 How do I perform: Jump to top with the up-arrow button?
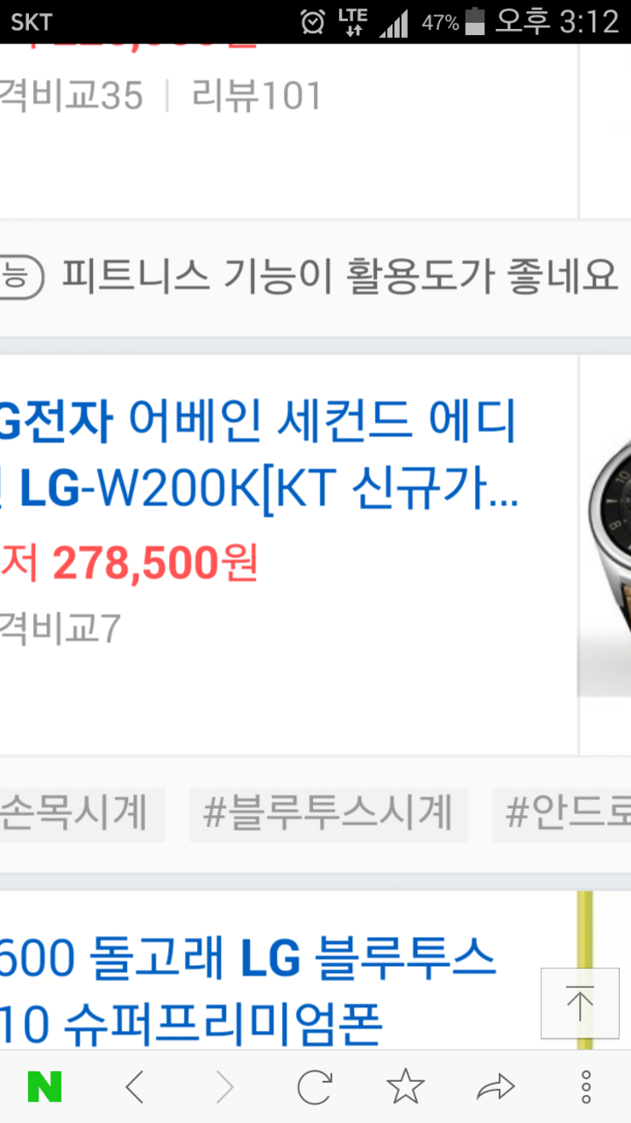(580, 1003)
